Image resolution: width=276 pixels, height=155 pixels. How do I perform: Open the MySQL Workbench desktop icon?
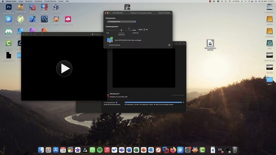point(44,19)
